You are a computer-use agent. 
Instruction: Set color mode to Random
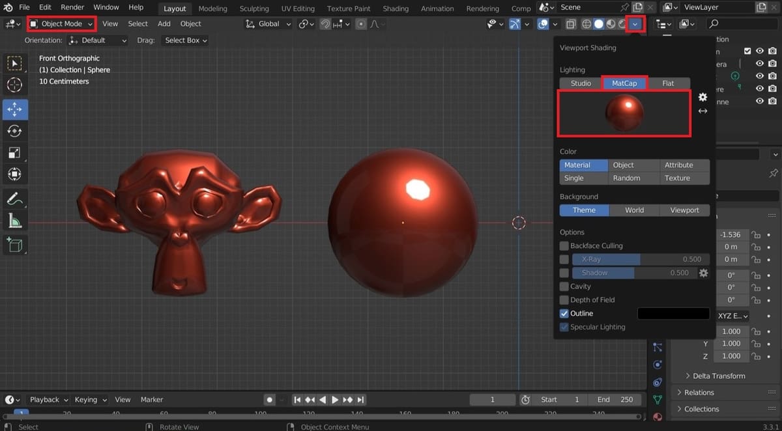[626, 178]
